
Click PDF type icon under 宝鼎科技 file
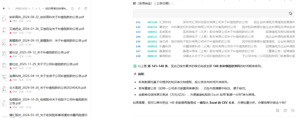point(10,80)
